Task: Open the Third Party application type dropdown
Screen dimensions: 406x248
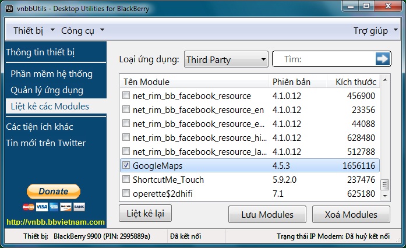Action: click(225, 59)
